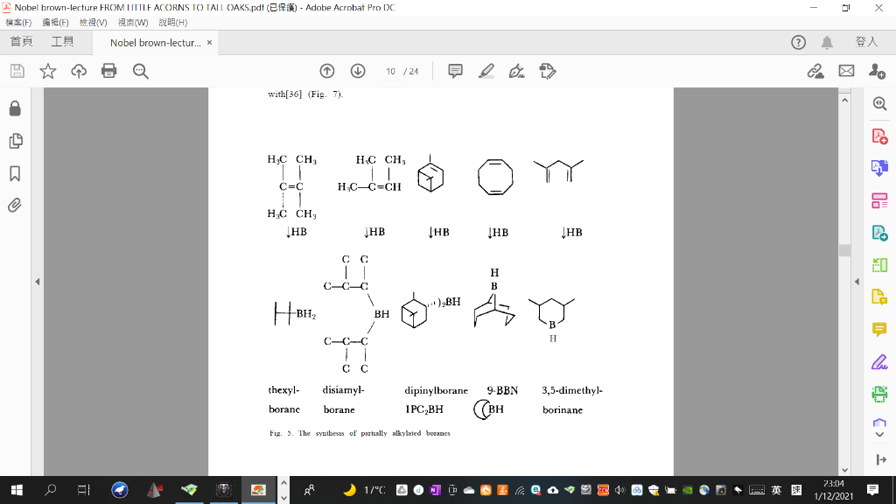Go to the next page
The image size is (896, 504).
pyautogui.click(x=358, y=71)
